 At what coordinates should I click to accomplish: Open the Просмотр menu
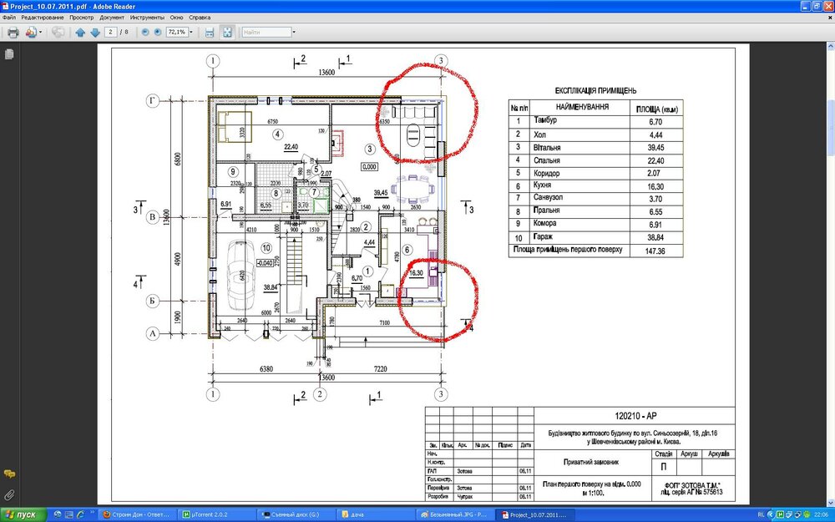click(x=82, y=18)
